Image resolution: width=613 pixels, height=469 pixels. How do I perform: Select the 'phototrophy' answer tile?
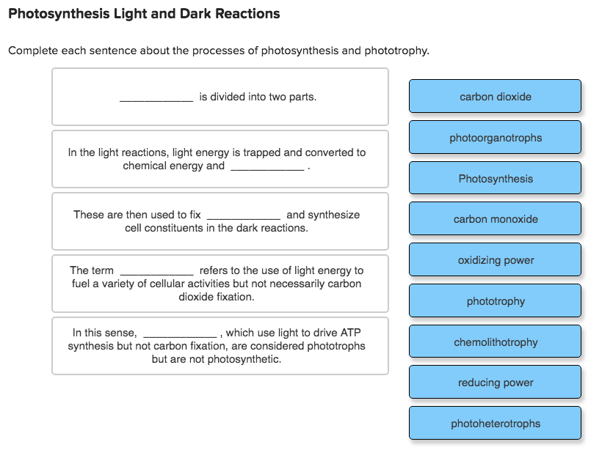pyautogui.click(x=494, y=300)
